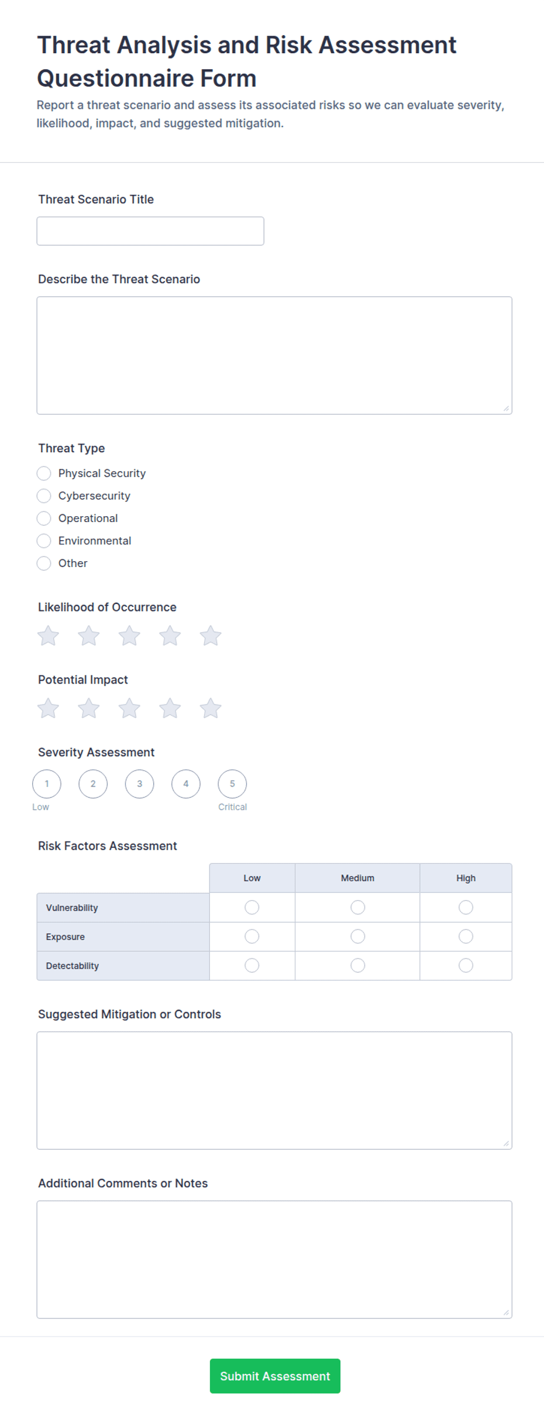Select Physical Security threat type
The width and height of the screenshot is (544, 1422).
coord(44,473)
